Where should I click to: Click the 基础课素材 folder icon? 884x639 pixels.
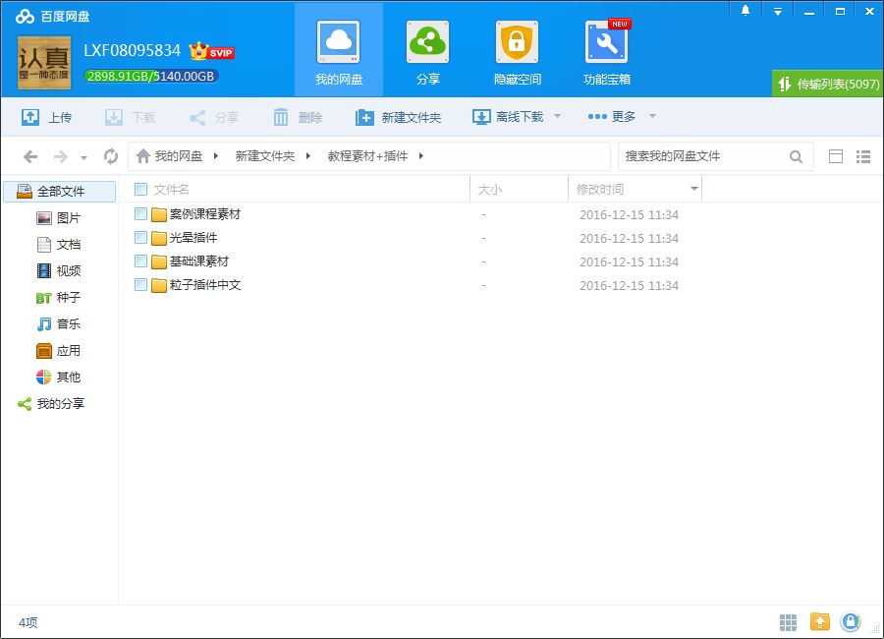159,261
